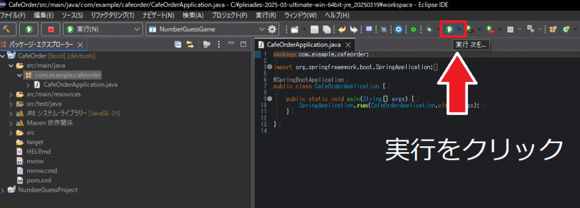Open Package Explorer view menu dots
580x208 pixels.
[x=219, y=45]
